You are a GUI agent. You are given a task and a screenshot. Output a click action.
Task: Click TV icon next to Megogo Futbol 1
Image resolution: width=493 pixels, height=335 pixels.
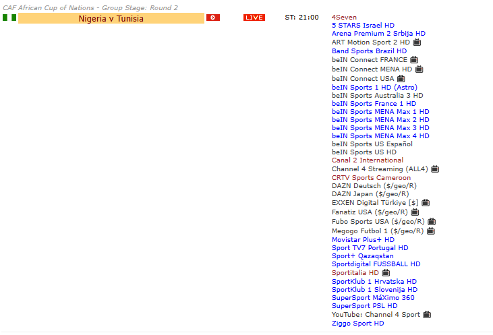coord(430,231)
